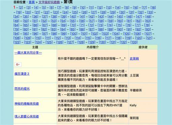Open page [100]
172x125 pixels.
pyautogui.click(x=74, y=34)
